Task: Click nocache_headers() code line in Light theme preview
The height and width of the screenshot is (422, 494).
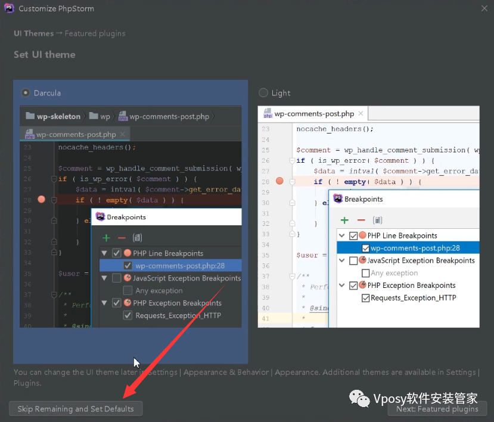Action: [x=335, y=129]
